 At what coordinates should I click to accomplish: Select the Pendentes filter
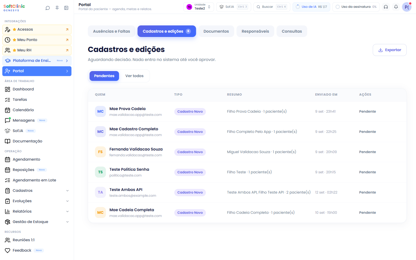(x=104, y=76)
